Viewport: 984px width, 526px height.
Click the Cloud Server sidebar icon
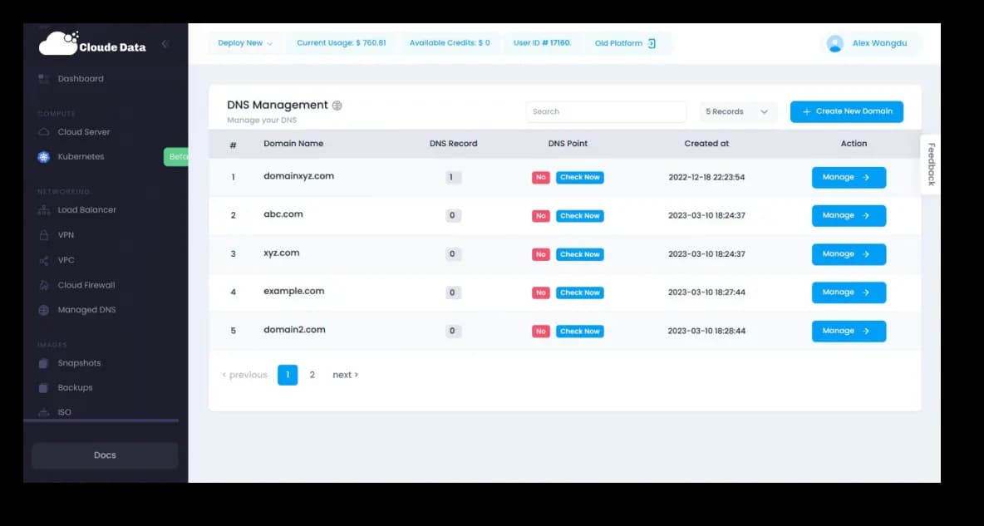43,132
